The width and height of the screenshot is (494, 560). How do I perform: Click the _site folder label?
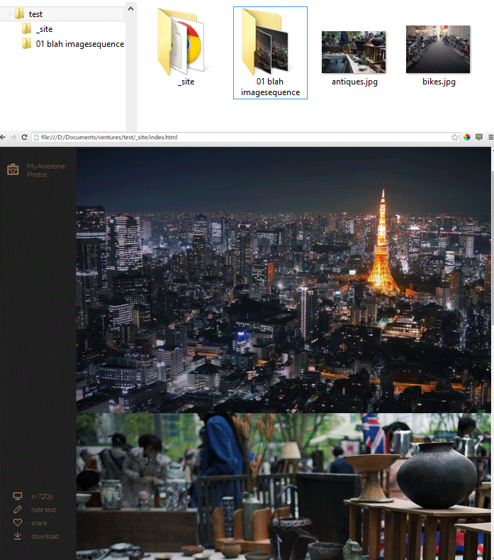pyautogui.click(x=186, y=82)
